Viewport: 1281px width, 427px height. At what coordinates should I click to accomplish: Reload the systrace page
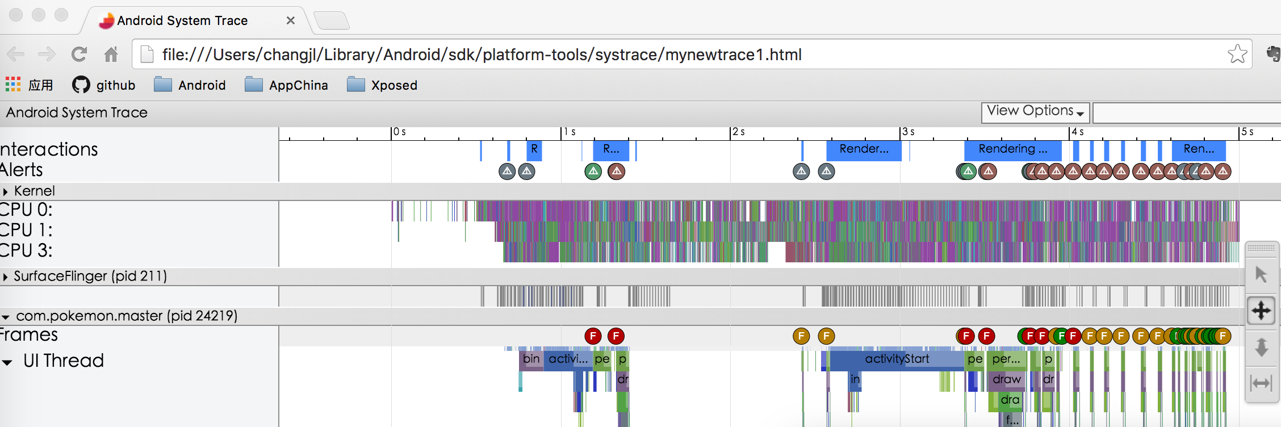click(79, 55)
